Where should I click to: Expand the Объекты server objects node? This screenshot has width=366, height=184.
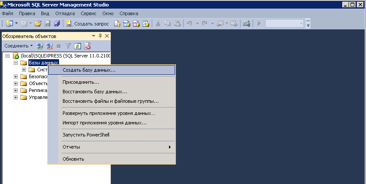point(16,83)
